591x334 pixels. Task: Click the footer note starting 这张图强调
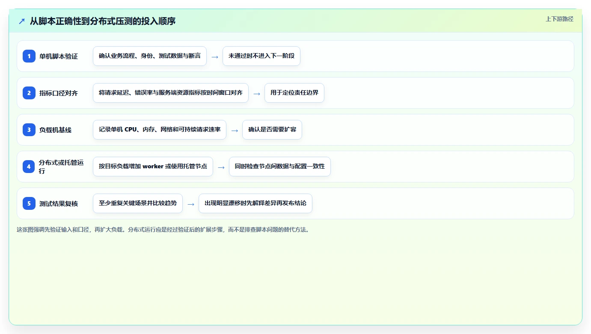163,230
